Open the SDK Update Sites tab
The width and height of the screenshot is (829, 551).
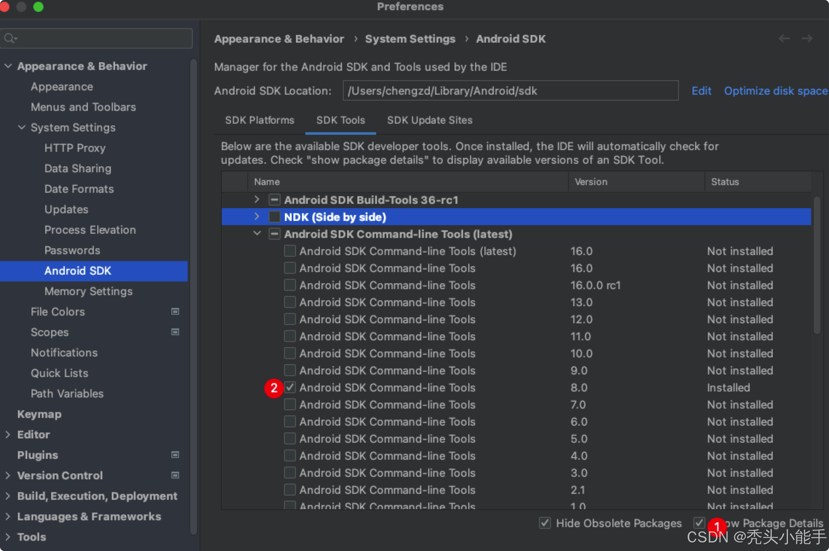click(x=429, y=120)
